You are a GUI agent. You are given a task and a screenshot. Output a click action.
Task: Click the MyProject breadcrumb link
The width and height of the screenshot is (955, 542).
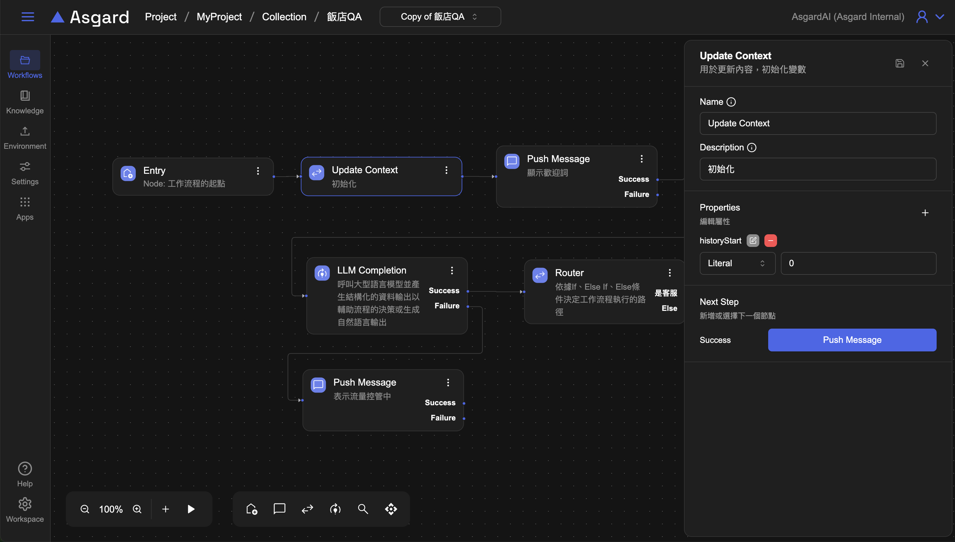tap(219, 17)
